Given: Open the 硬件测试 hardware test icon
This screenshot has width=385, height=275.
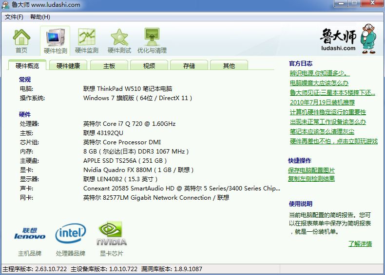Looking at the screenshot, I should point(119,41).
